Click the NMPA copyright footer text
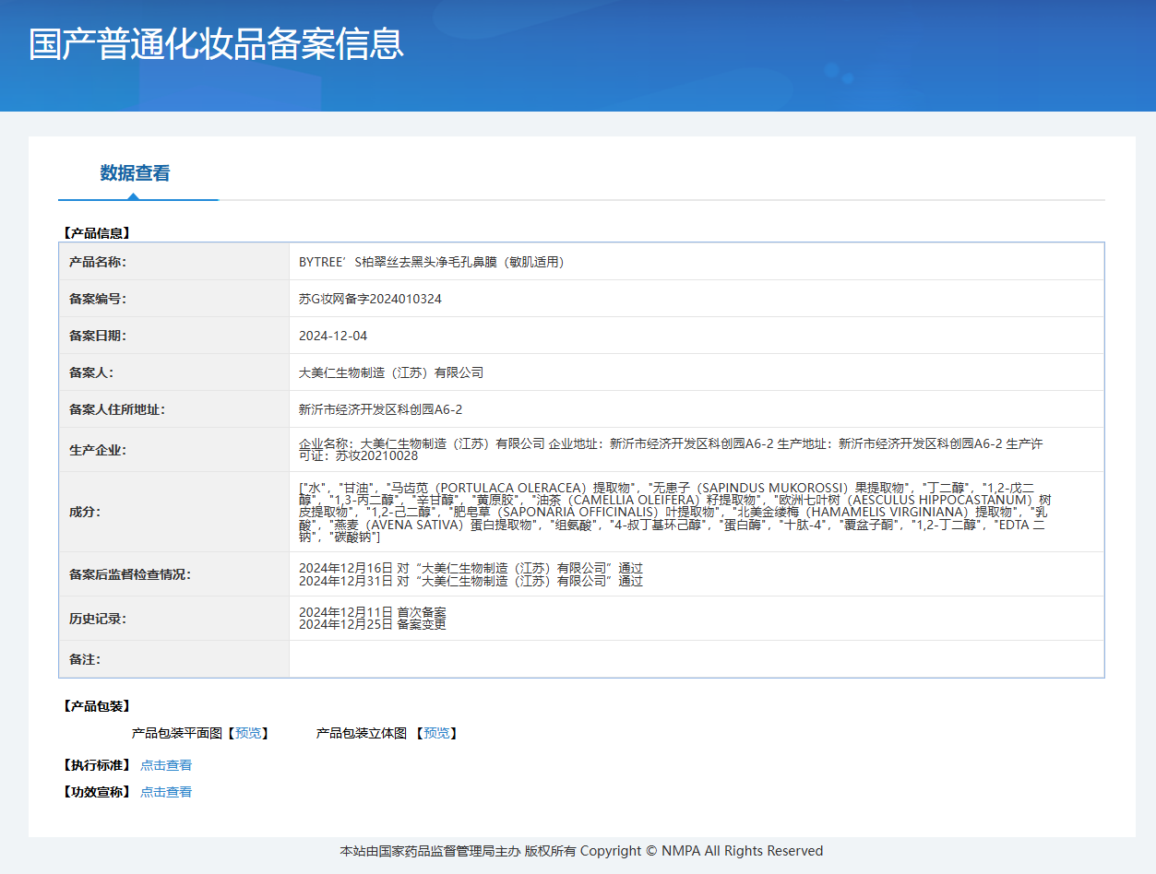 point(581,851)
